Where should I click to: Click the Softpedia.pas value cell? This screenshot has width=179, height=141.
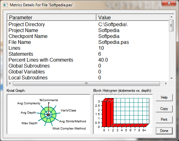(114, 42)
